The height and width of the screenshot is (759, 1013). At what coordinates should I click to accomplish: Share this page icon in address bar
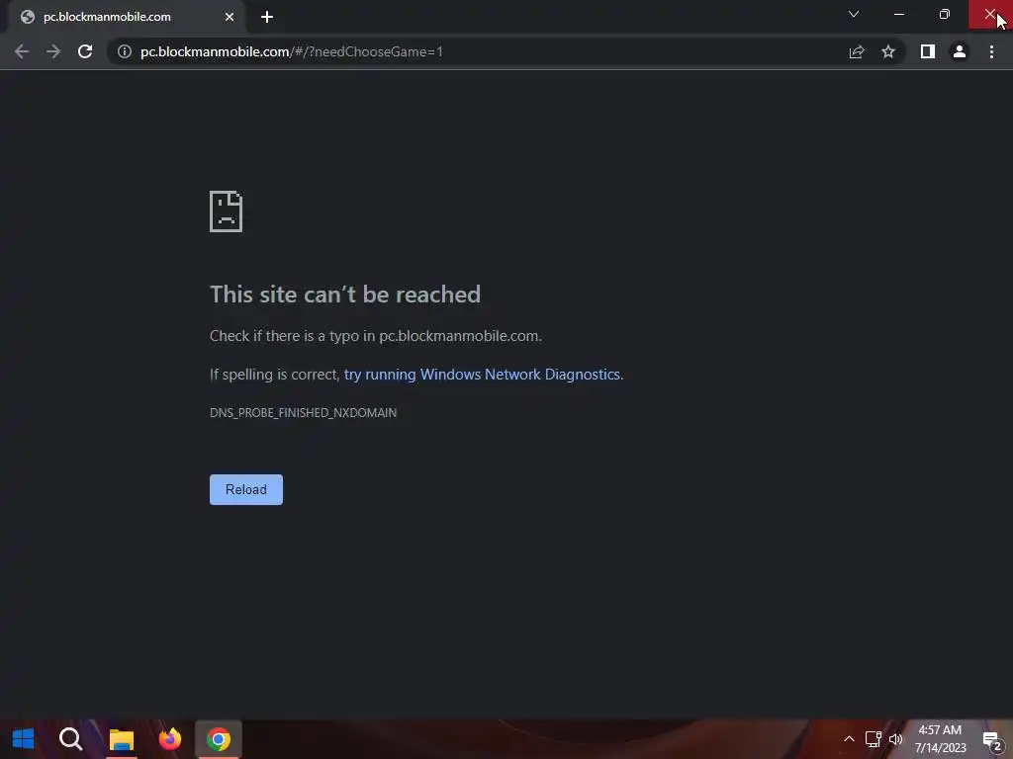[857, 51]
